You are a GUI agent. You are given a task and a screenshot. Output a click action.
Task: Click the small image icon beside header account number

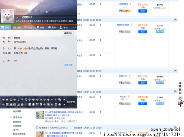tap(47, 12)
